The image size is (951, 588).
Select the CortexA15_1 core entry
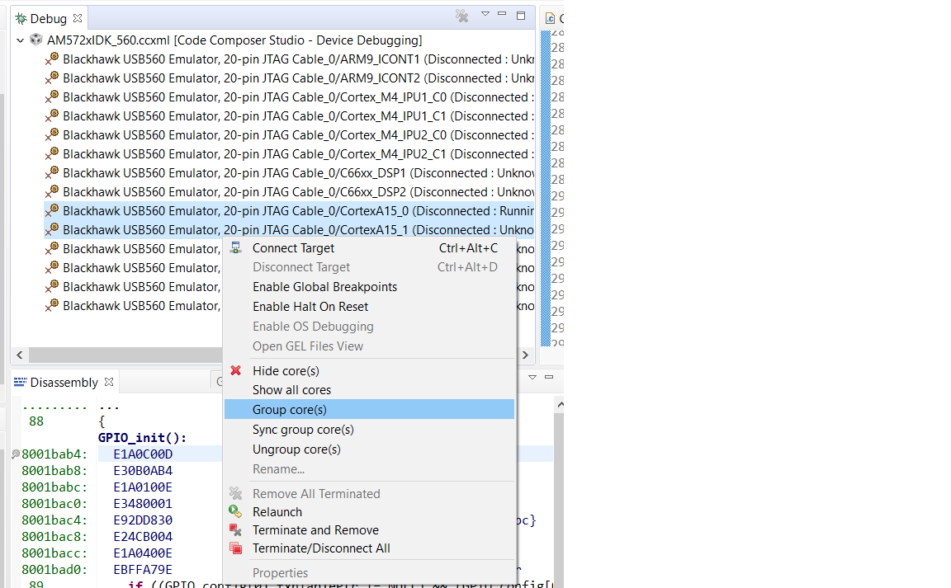click(x=289, y=230)
